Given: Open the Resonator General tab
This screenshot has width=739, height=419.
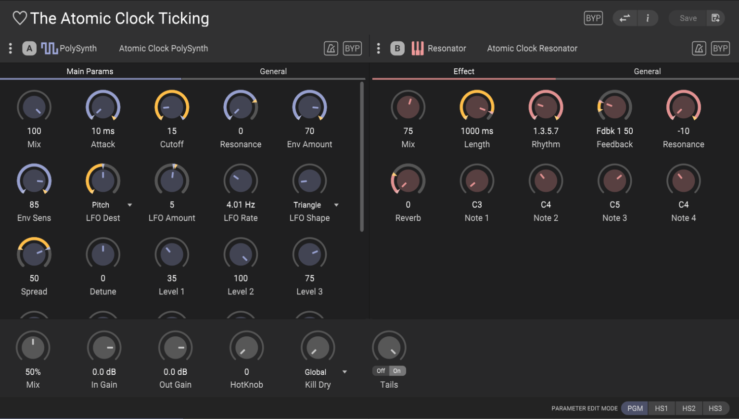Looking at the screenshot, I should click(647, 71).
